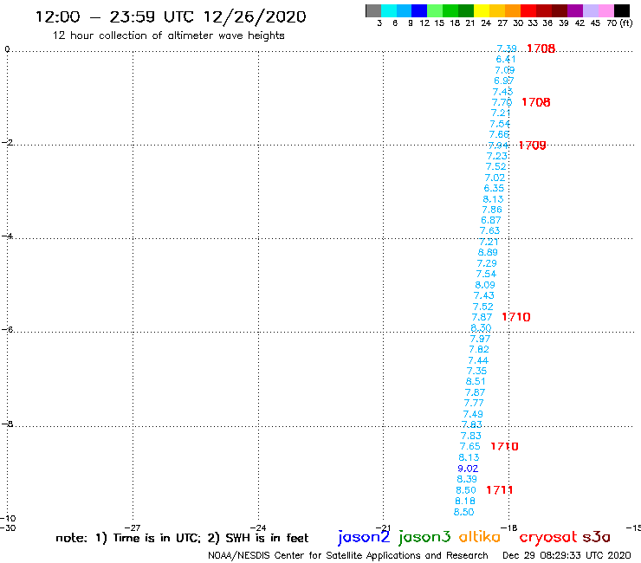Click the s3a satellite legend label

(x=596, y=537)
